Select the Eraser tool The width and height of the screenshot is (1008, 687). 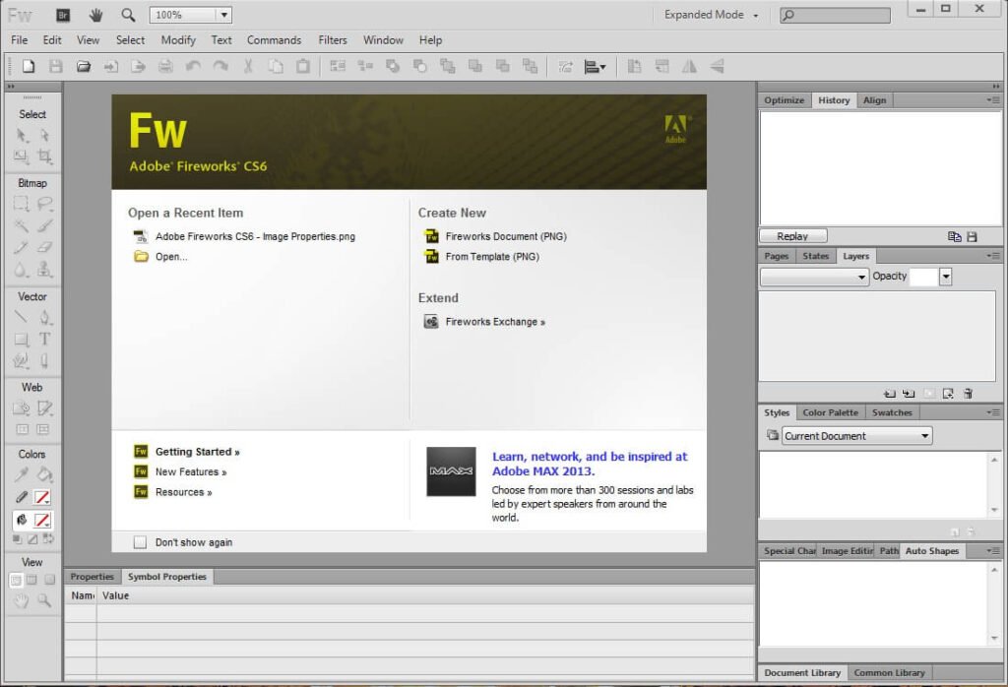click(43, 247)
